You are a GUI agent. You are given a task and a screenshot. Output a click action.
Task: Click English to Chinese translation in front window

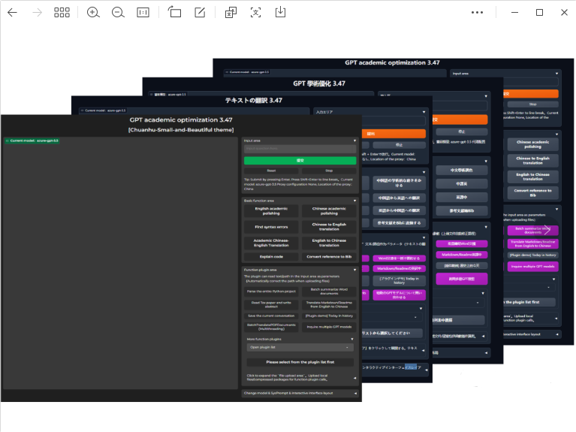point(329,243)
